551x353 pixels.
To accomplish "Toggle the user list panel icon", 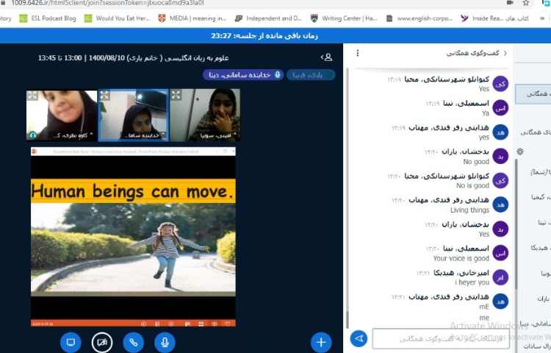I will (x=328, y=57).
